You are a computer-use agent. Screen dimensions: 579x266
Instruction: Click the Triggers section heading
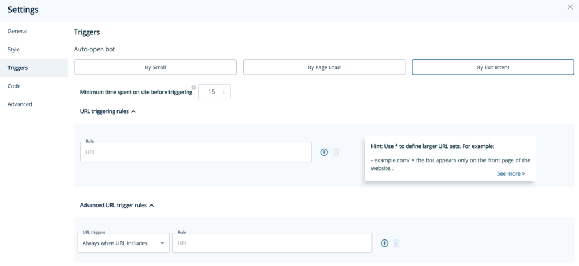[x=87, y=32]
